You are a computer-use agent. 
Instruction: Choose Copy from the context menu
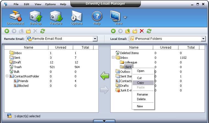coord(141,83)
